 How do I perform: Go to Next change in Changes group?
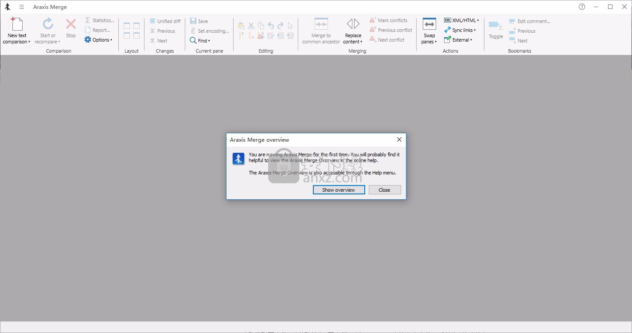pyautogui.click(x=159, y=41)
